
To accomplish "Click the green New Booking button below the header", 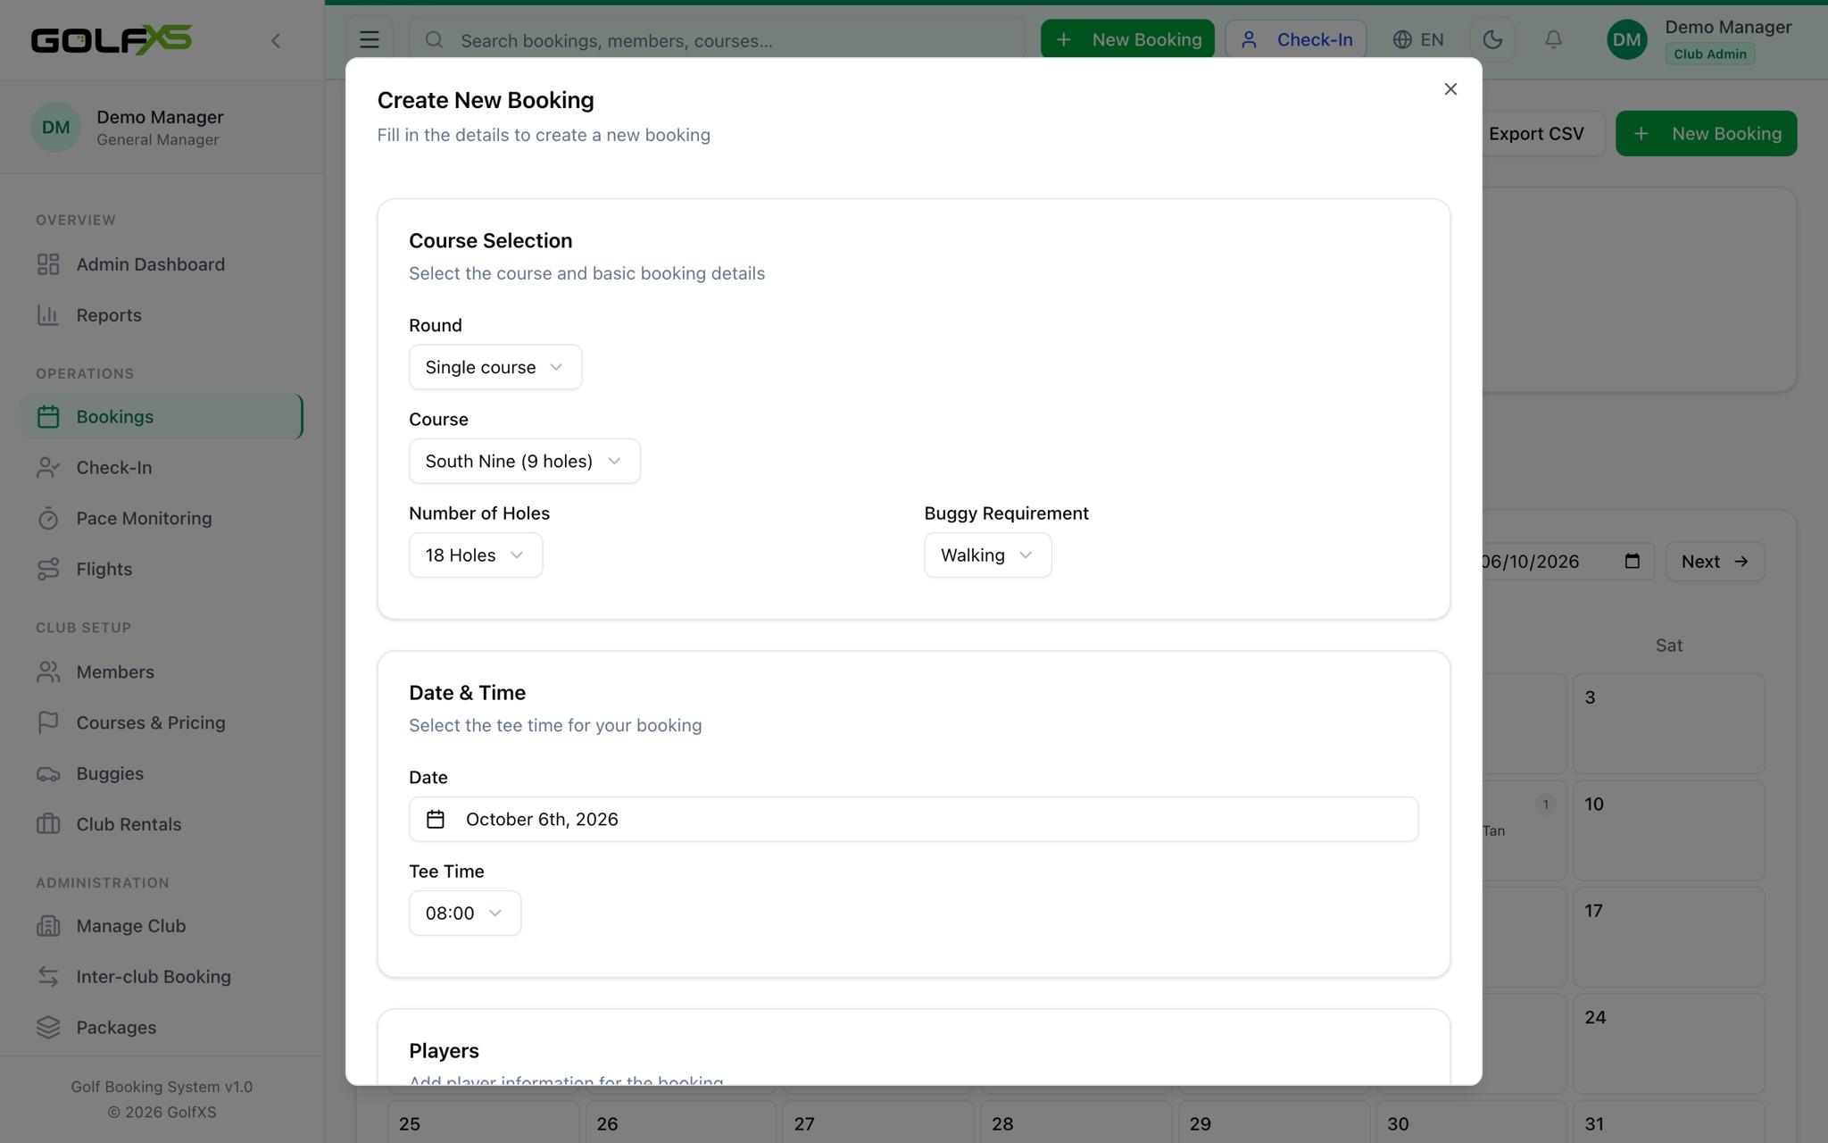I will point(1706,134).
